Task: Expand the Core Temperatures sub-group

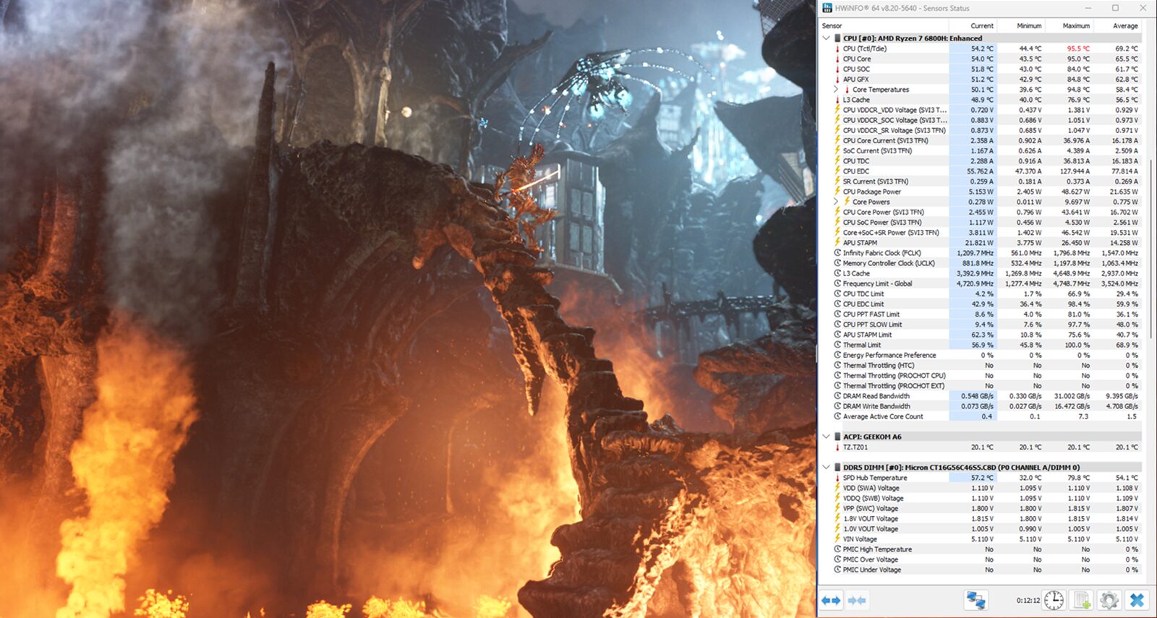Action: pos(836,90)
